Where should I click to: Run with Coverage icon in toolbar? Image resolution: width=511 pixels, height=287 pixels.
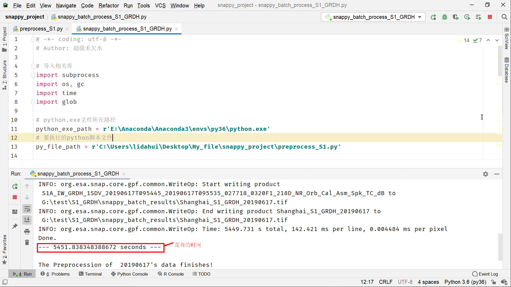click(x=456, y=17)
